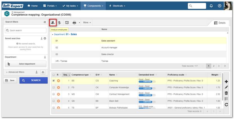234x119 pixels.
Task: Open the Portals menu
Action: coord(50,6)
